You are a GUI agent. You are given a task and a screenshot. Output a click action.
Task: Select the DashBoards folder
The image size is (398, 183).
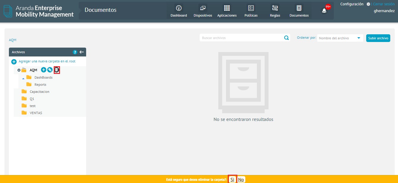[43, 77]
